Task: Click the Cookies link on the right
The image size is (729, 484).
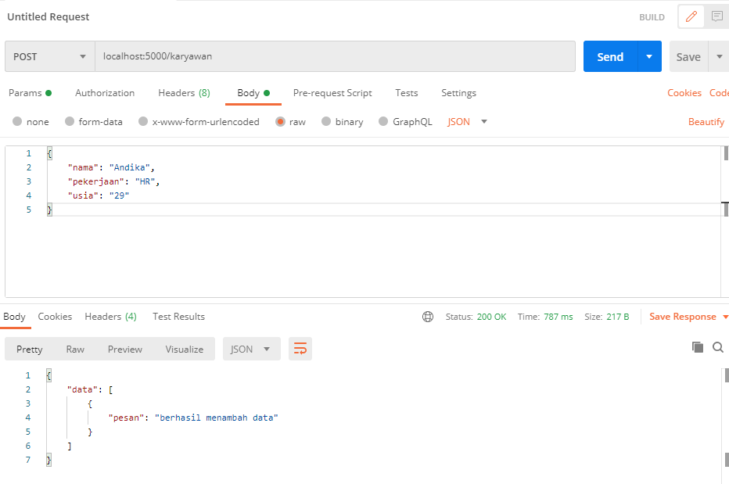Action: [x=684, y=93]
